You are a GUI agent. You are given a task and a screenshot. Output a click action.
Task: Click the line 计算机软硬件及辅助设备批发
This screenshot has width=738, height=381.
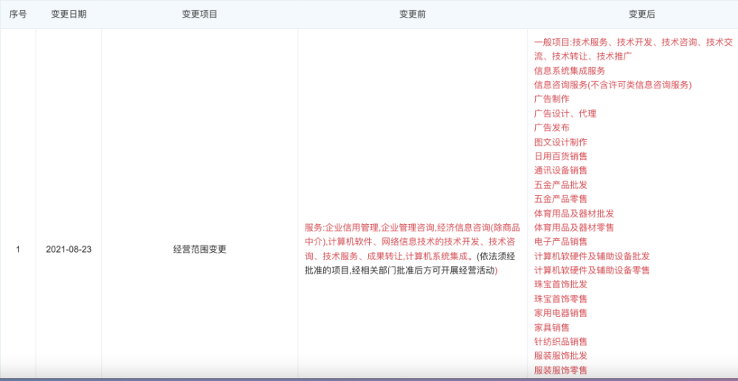592,256
